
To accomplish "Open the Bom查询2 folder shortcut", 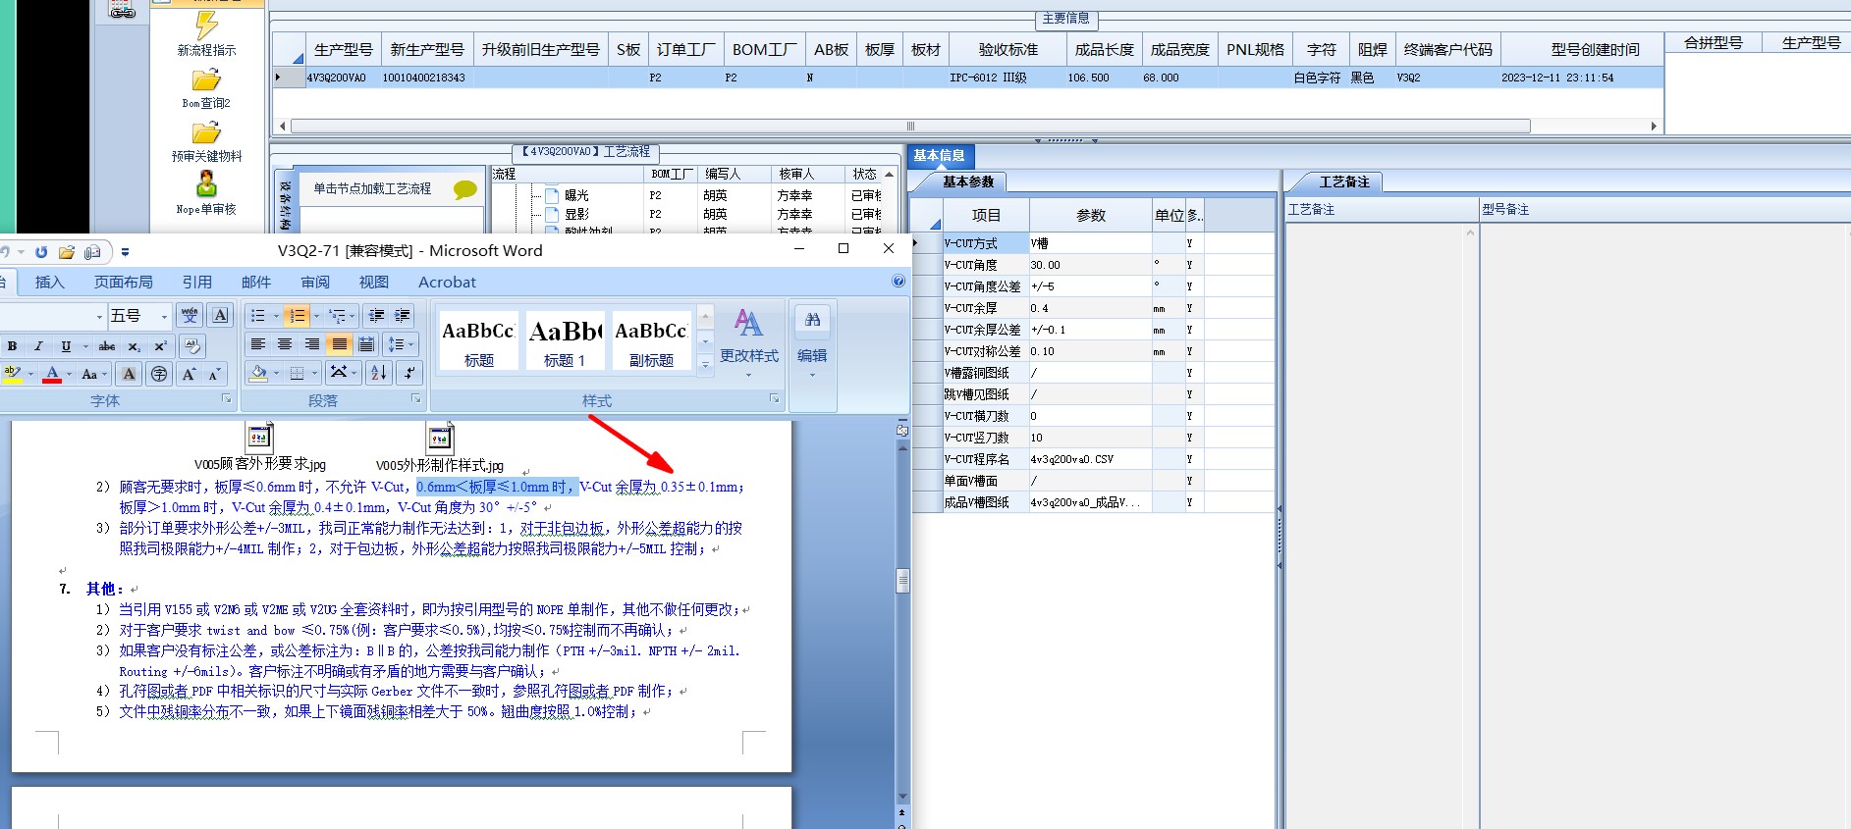I will [x=206, y=87].
